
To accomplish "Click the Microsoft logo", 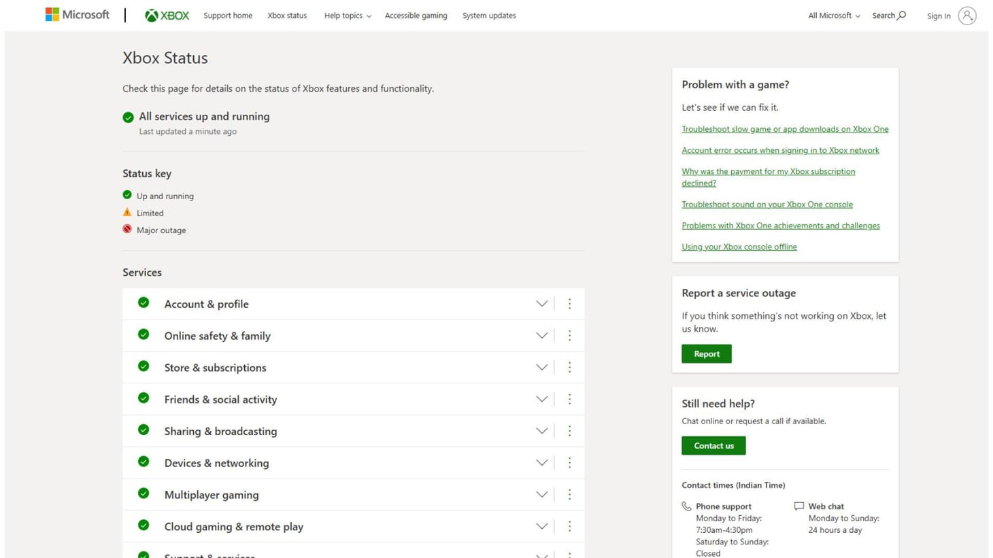I will (77, 14).
